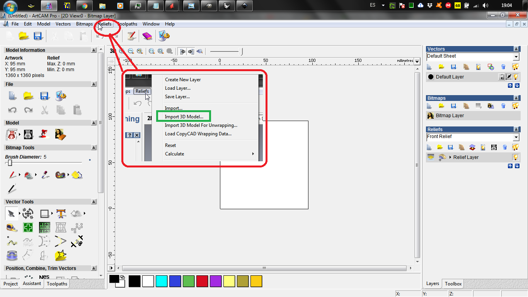The image size is (528, 297).
Task: Expand the Relief Layer triangle
Action: tap(450, 157)
